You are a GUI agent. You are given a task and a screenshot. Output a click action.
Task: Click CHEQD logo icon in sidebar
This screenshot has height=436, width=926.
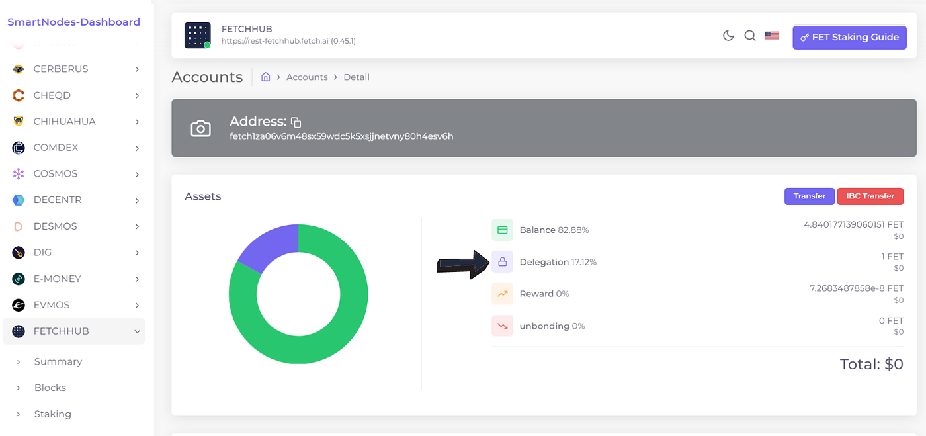click(19, 95)
